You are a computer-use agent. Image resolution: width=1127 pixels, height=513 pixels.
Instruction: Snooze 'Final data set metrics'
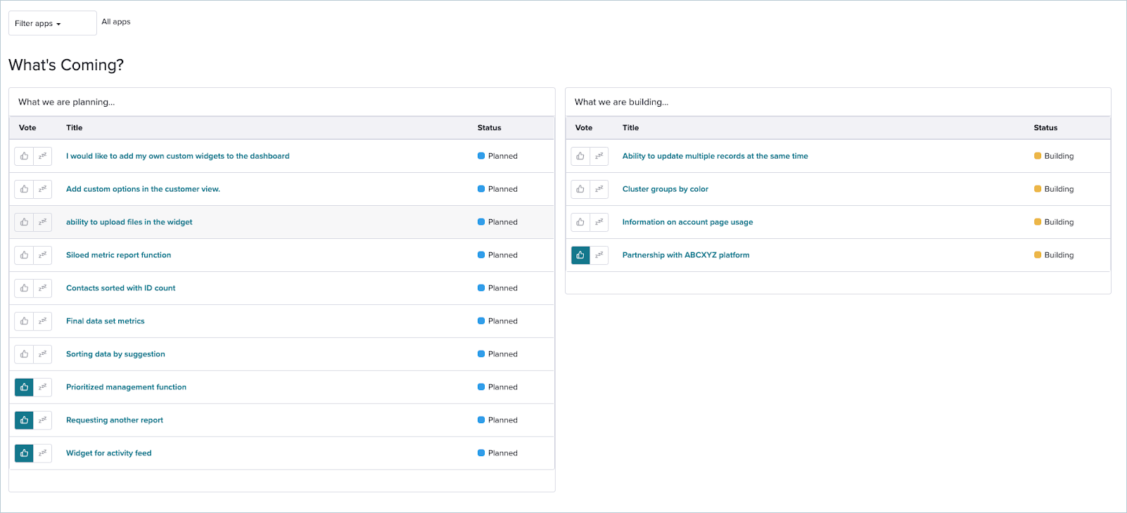pyautogui.click(x=42, y=321)
